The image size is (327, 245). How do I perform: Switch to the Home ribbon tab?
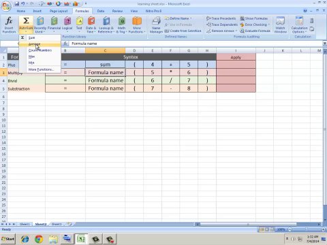tap(21, 11)
